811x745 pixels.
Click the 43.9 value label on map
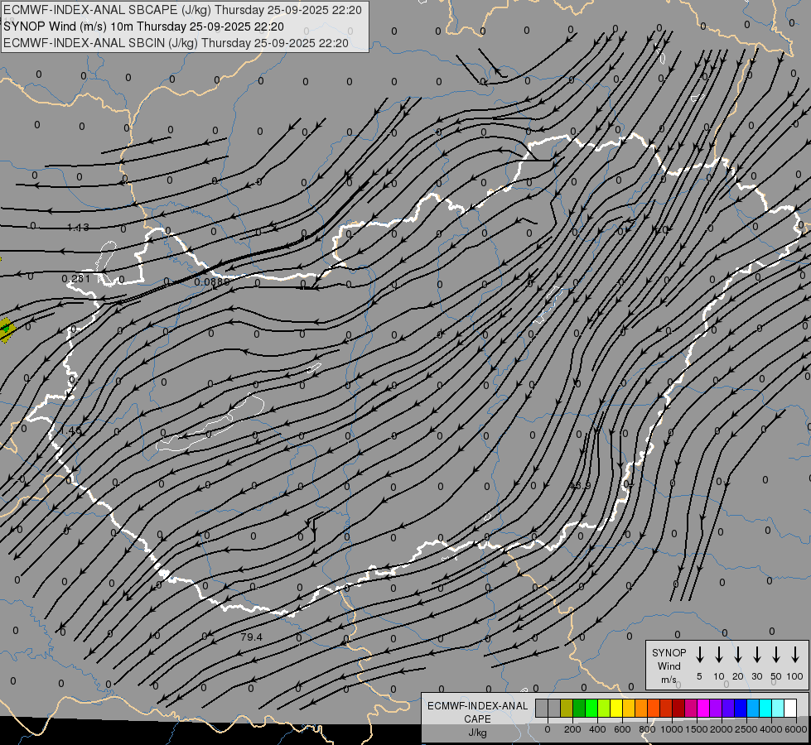coord(579,485)
